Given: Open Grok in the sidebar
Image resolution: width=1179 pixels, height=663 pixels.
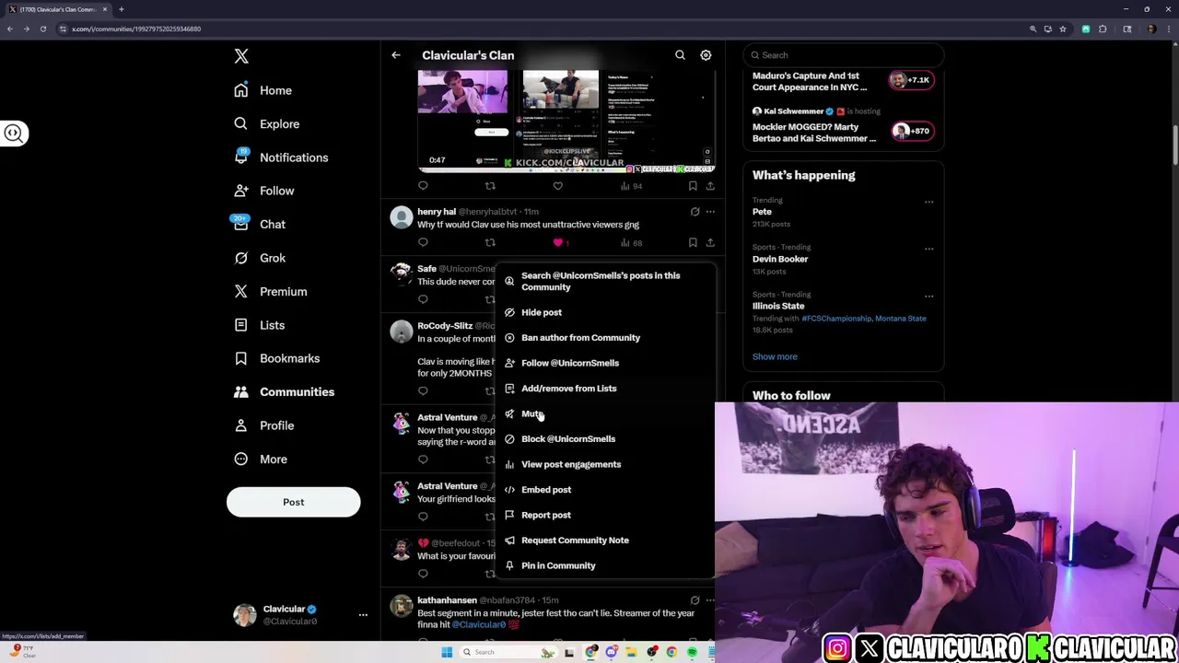Looking at the screenshot, I should tap(260, 258).
